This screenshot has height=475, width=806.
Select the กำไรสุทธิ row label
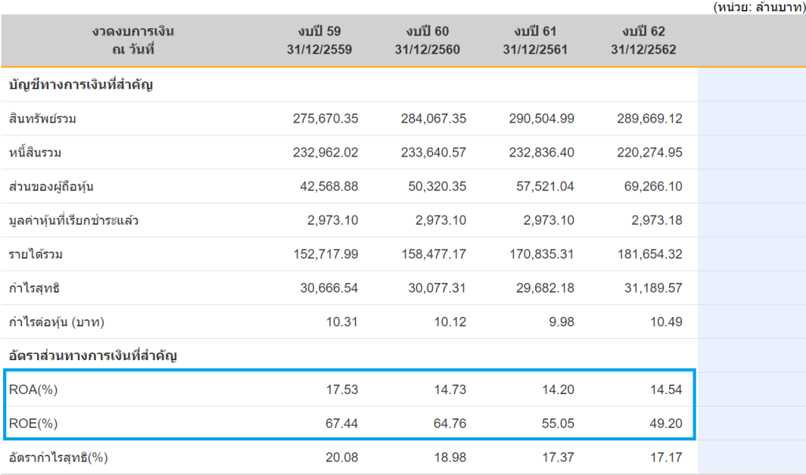click(35, 288)
